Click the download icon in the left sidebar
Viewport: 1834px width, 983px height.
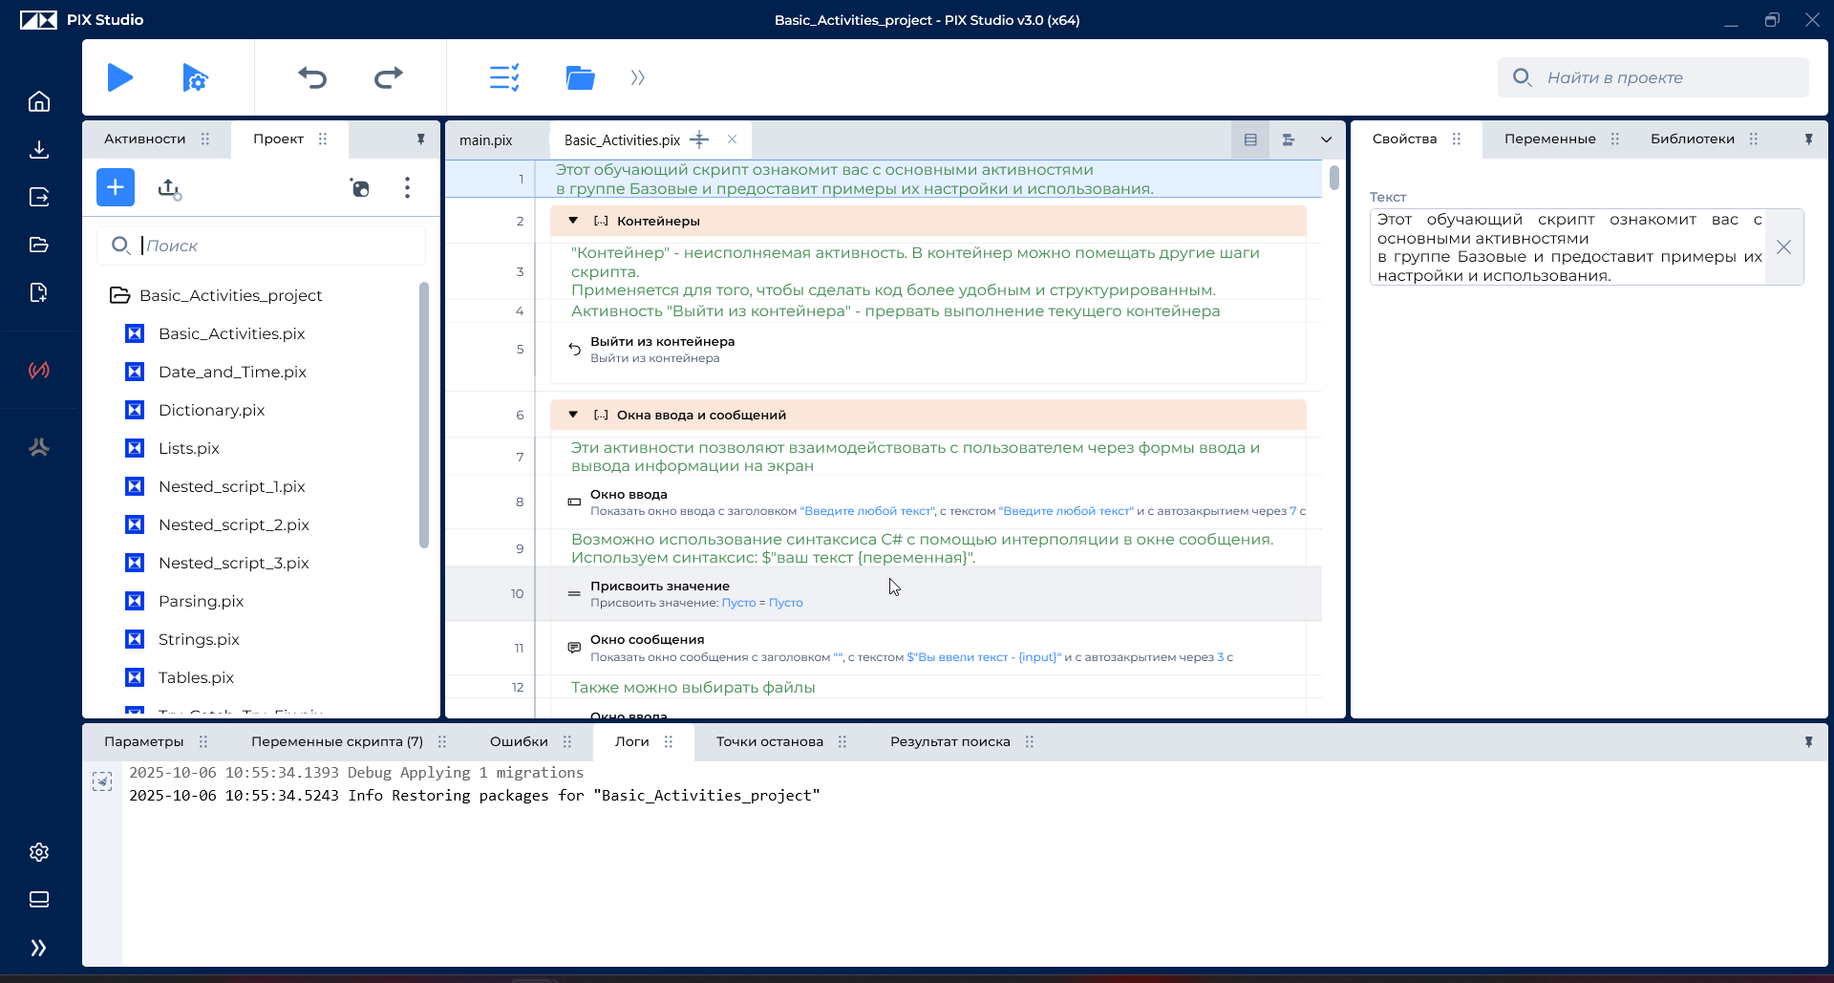coord(39,149)
